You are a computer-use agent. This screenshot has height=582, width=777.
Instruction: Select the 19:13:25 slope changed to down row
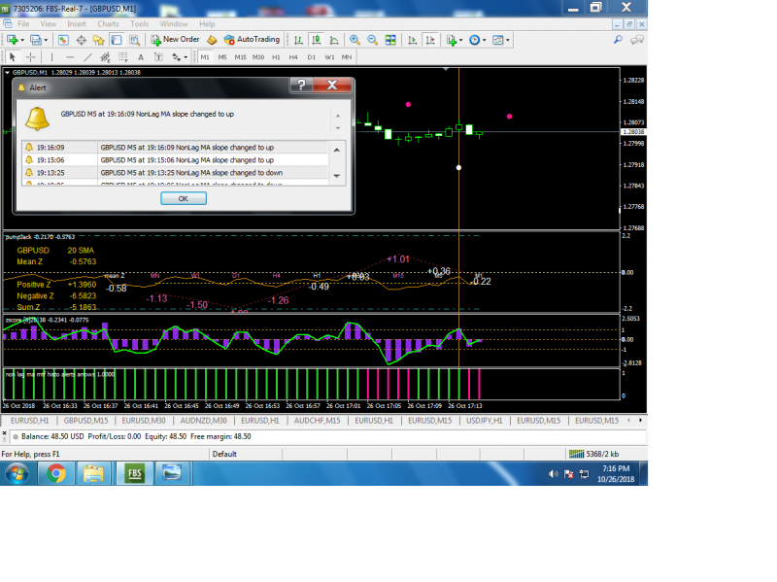176,173
